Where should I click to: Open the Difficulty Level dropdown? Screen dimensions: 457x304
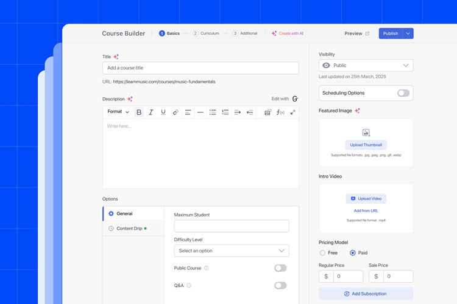tap(232, 250)
